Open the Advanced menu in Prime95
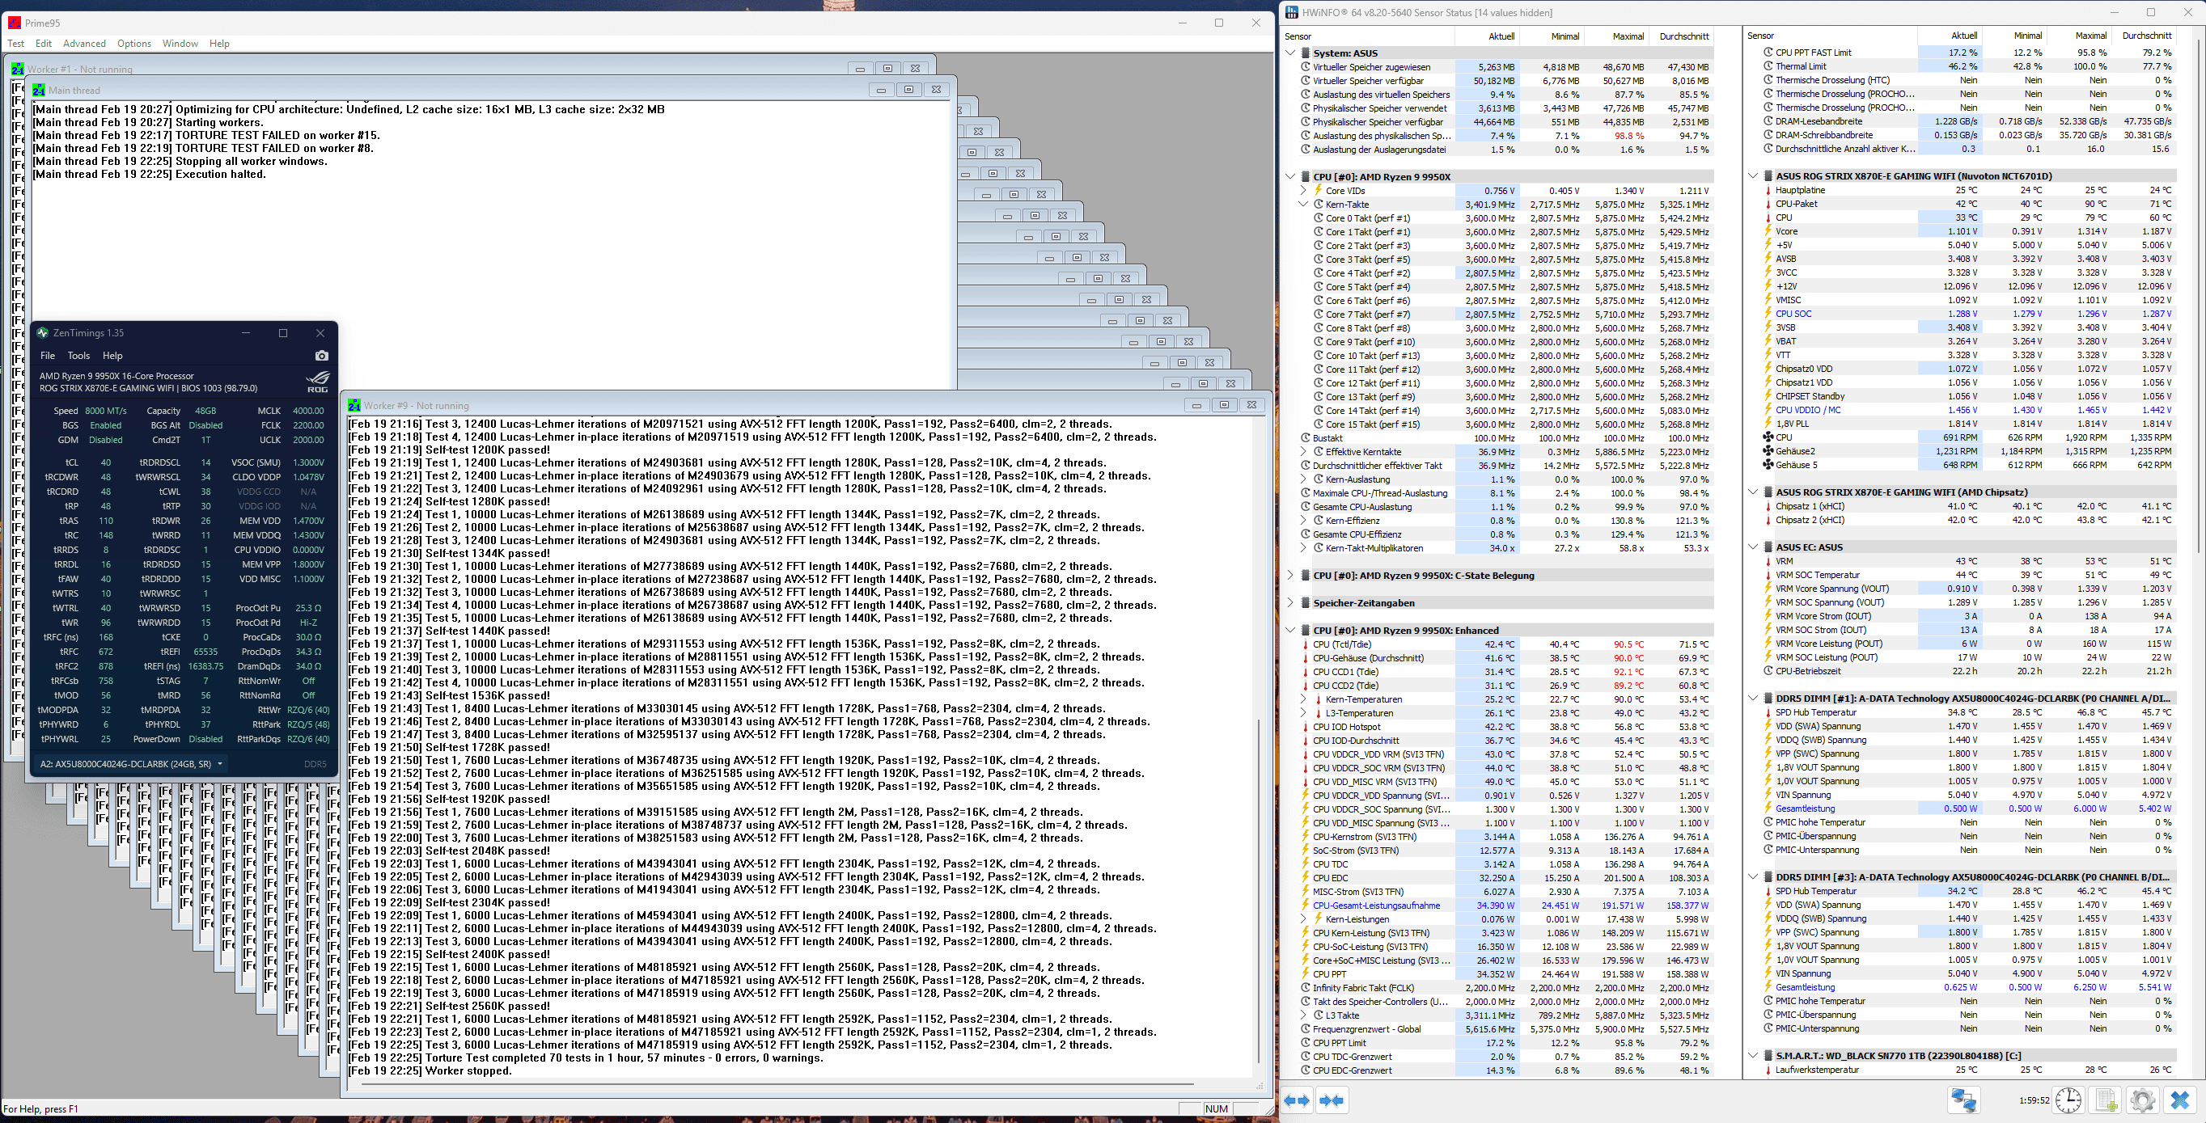This screenshot has width=2206, height=1123. 84,44
